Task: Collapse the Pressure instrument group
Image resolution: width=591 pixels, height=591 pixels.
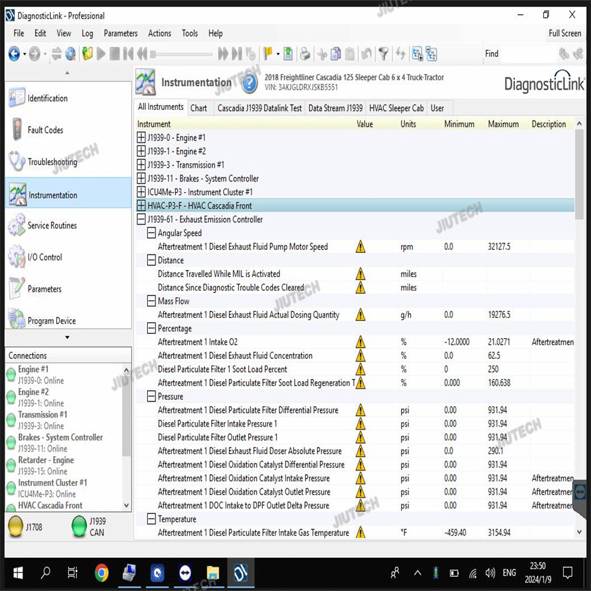Action: [x=151, y=397]
